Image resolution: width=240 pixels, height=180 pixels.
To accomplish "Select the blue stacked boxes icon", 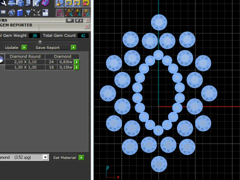I will pos(20,3).
